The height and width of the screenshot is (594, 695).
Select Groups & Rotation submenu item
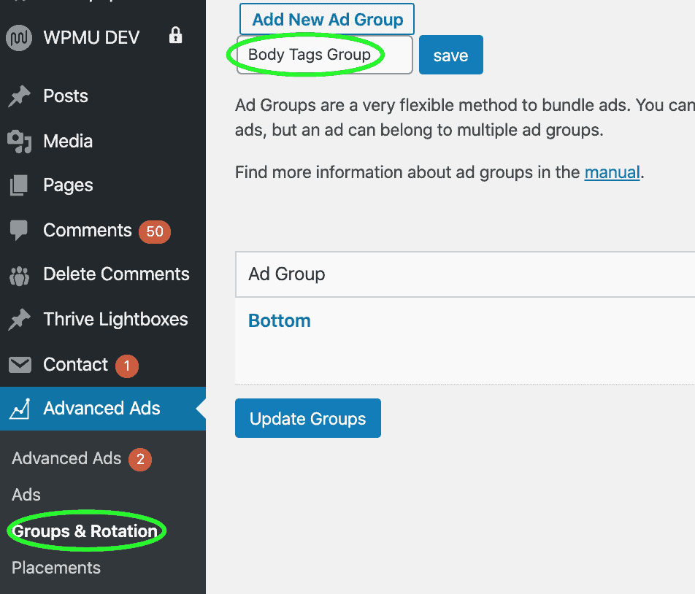pyautogui.click(x=85, y=531)
